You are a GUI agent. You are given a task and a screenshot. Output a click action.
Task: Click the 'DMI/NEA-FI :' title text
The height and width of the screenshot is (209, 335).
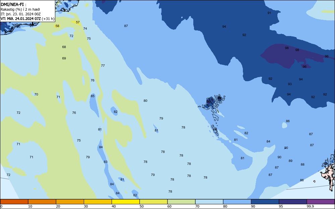[x=13, y=4]
